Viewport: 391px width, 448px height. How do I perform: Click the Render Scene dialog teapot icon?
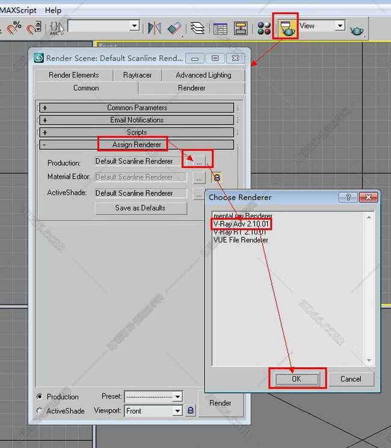(286, 28)
